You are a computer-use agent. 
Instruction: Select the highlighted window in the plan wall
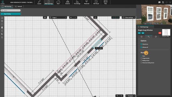97,44
